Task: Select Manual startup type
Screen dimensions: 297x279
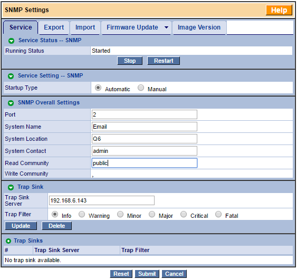Action: pyautogui.click(x=141, y=88)
